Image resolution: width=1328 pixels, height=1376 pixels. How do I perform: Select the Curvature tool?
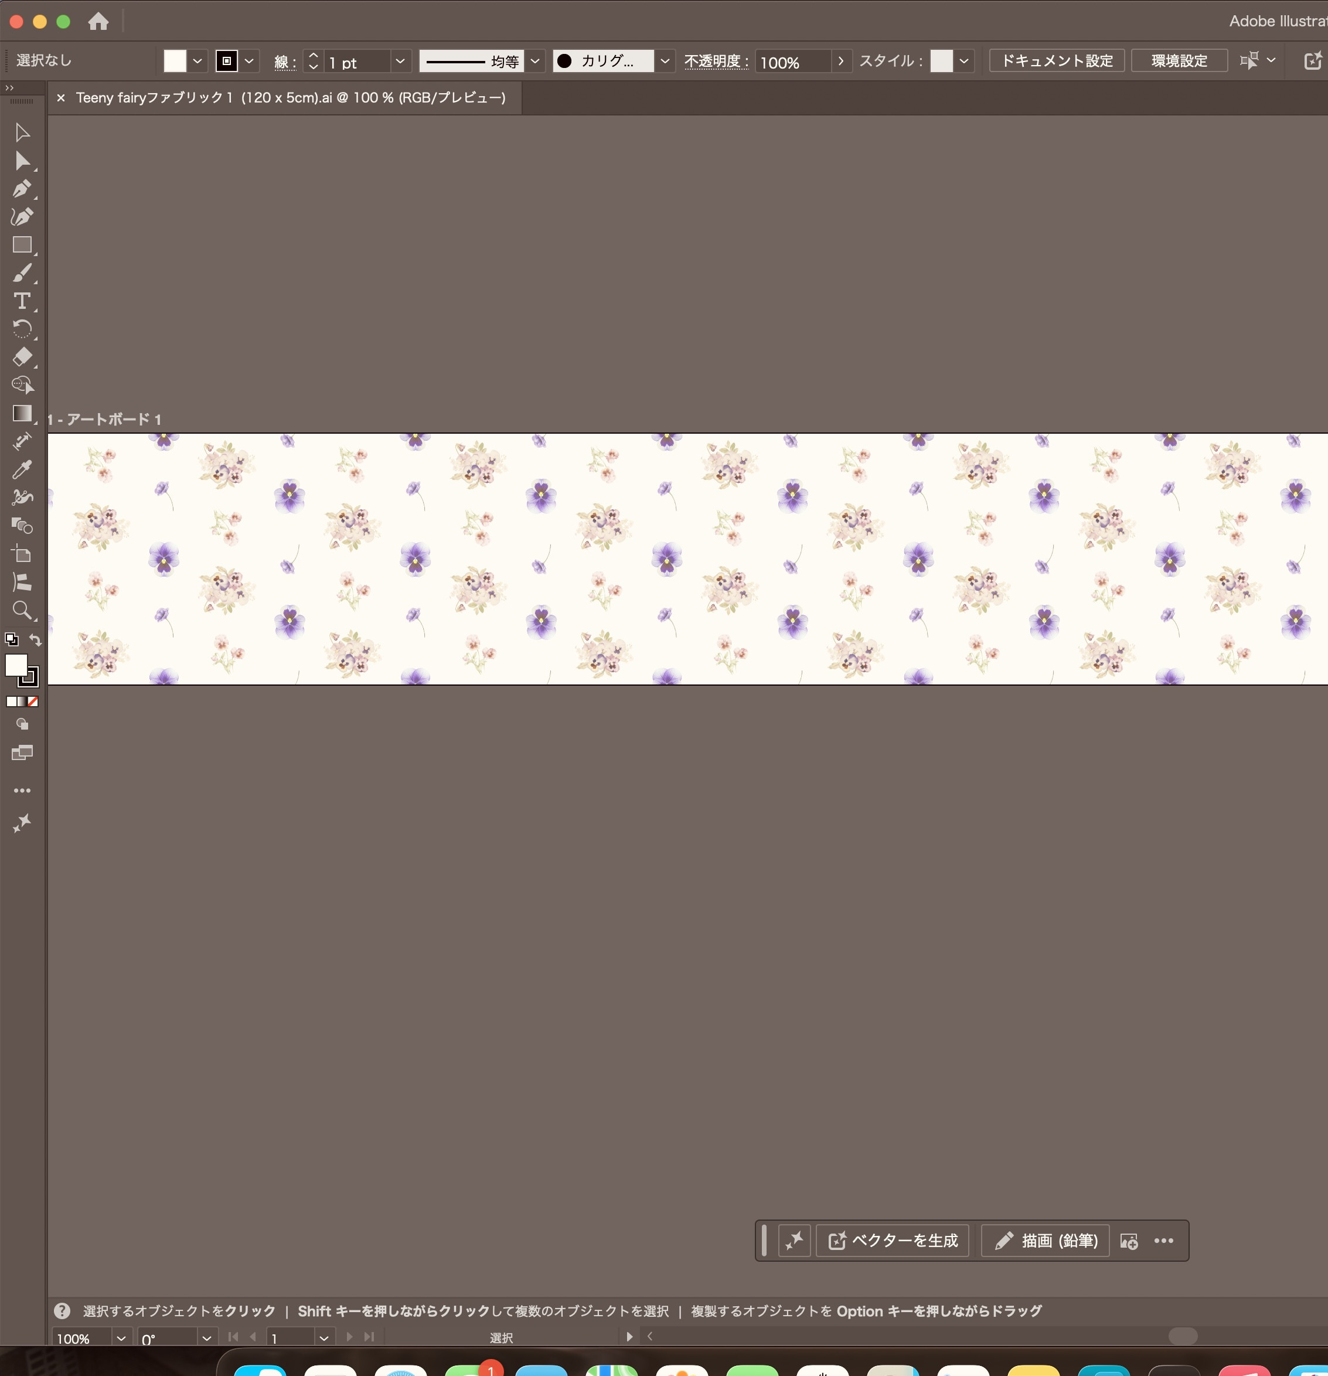pyautogui.click(x=22, y=217)
